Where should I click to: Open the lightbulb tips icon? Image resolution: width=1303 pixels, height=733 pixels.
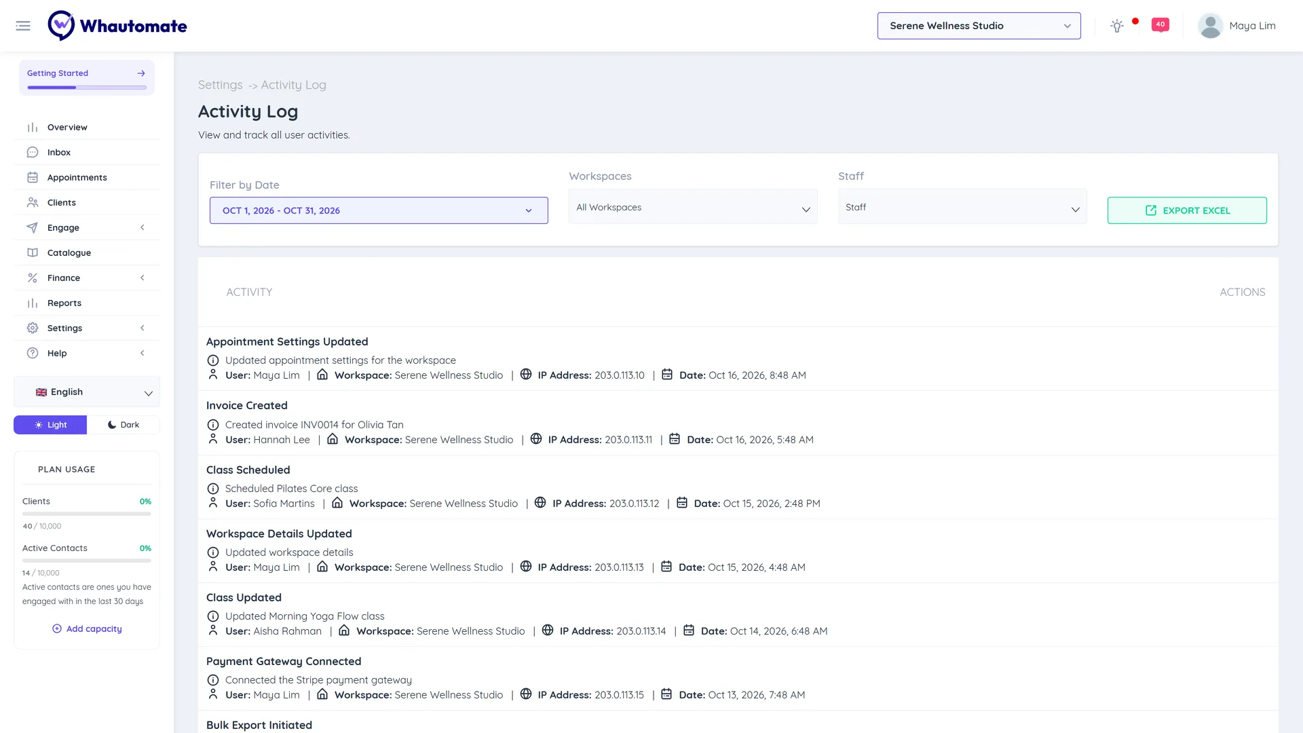pos(1117,26)
